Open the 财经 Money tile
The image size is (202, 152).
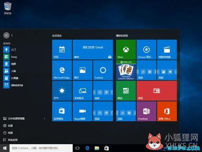click(x=126, y=91)
